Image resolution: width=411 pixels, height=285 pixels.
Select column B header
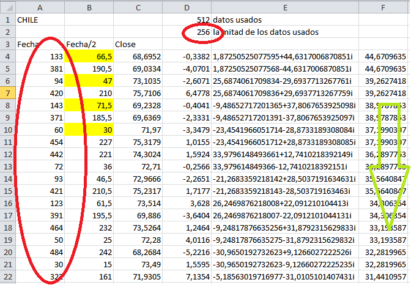[x=90, y=7]
